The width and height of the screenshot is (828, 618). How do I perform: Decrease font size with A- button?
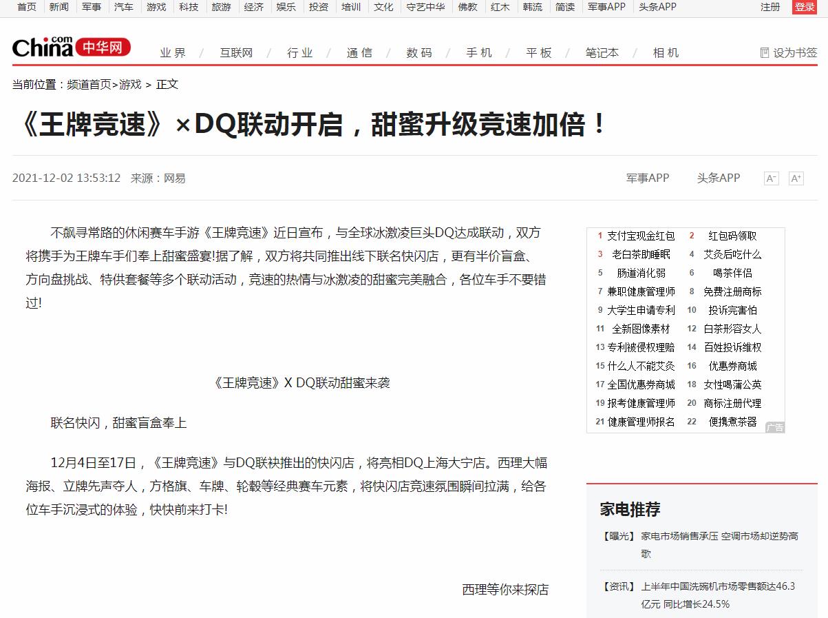pyautogui.click(x=772, y=178)
